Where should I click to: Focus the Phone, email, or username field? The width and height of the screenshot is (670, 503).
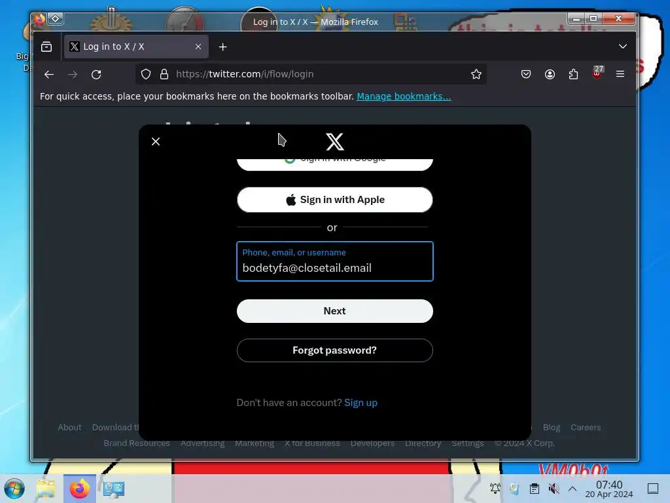[x=335, y=261]
